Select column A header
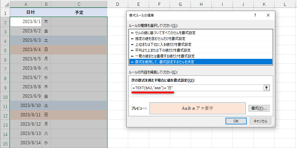Viewport: 297px width, 148px height. 26,4
